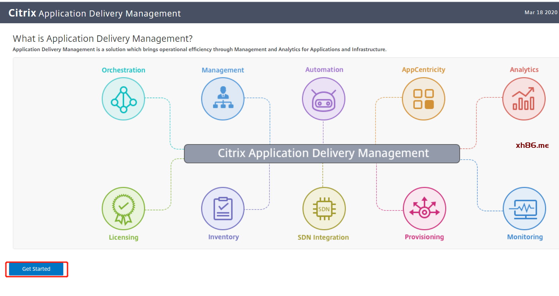This screenshot has height=296, width=559.
Task: Click the Analytics bar chart icon
Action: click(x=524, y=99)
